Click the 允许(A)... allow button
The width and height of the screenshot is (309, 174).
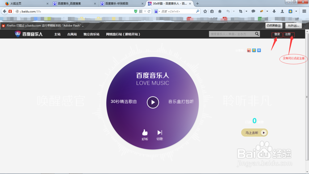294,25
